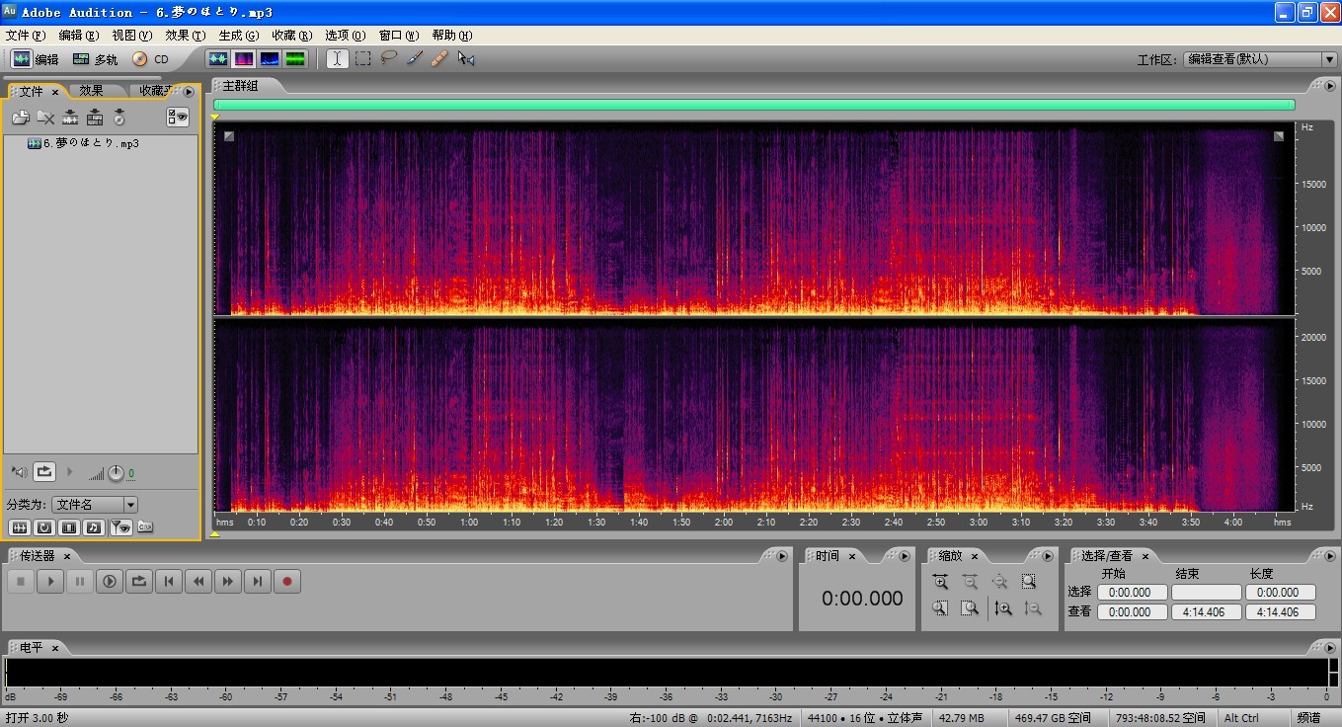The width and height of the screenshot is (1342, 727).
Task: Open the 收藏 menu in the menu bar
Action: [x=291, y=35]
